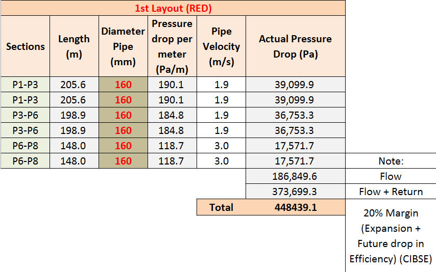436x272 pixels.
Task: Click the 'Diameter Pipe (mm)' header
Action: point(123,46)
